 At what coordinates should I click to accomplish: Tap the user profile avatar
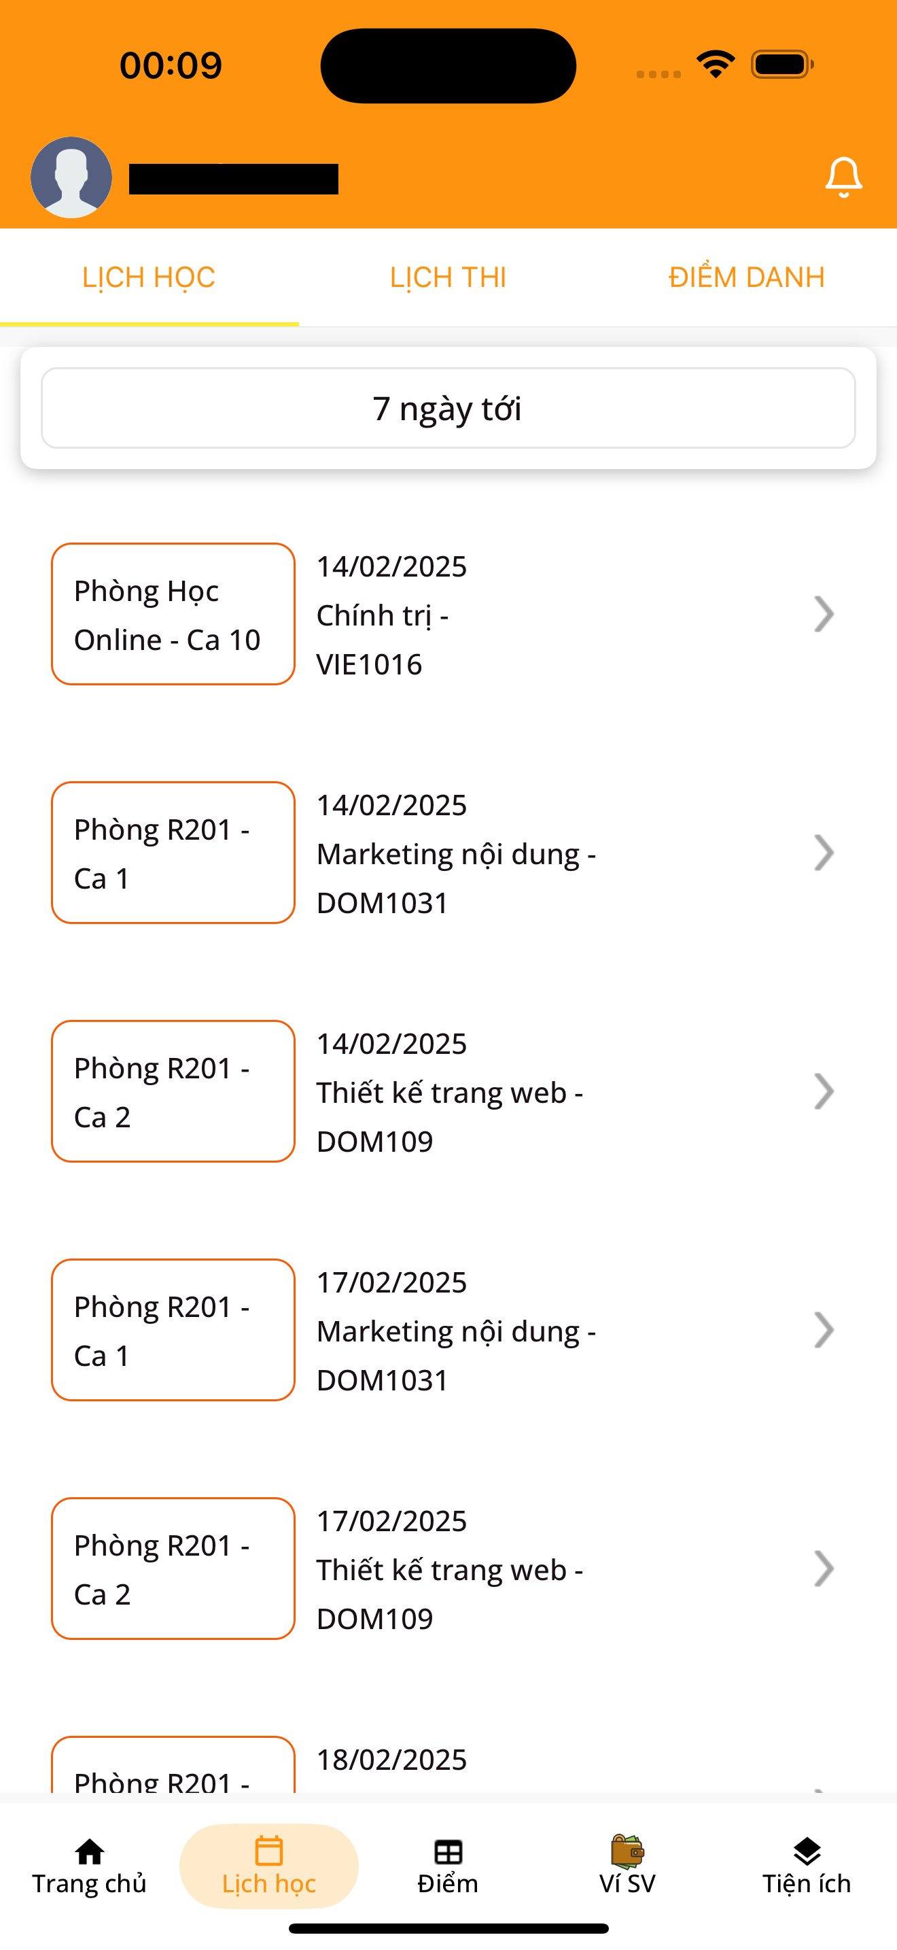click(71, 178)
